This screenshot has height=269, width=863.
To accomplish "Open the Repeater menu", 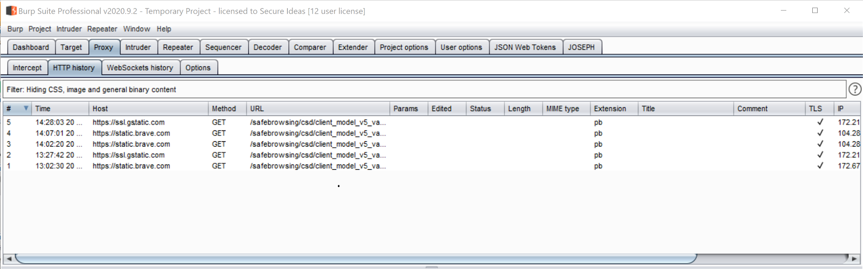I will pyautogui.click(x=102, y=29).
